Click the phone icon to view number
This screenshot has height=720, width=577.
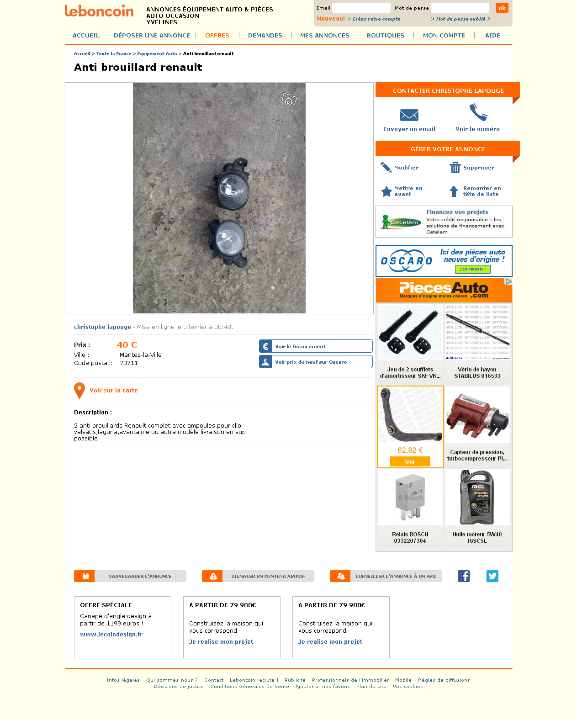tap(478, 112)
